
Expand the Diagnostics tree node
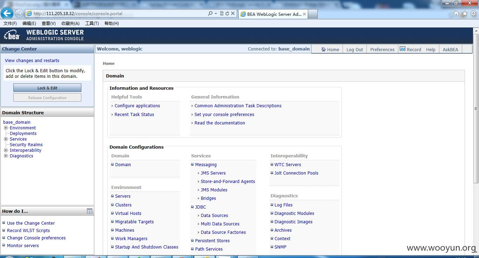coord(6,156)
